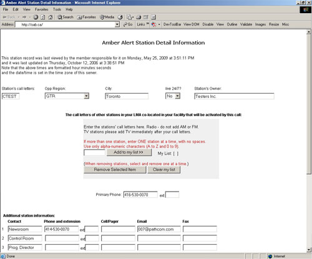Click the Control Room Cell/Pager field
312x259 pixels.
118,238
